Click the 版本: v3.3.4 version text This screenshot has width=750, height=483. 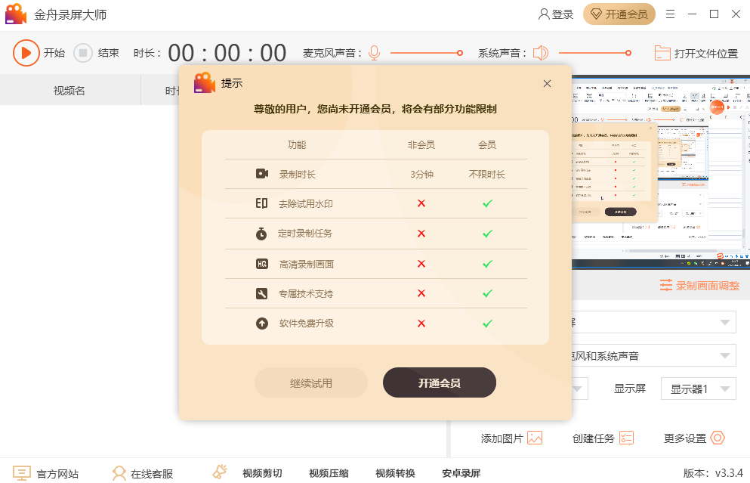click(713, 473)
